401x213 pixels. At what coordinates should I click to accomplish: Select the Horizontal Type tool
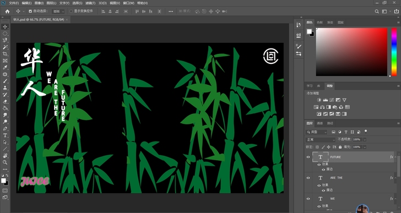click(5, 135)
